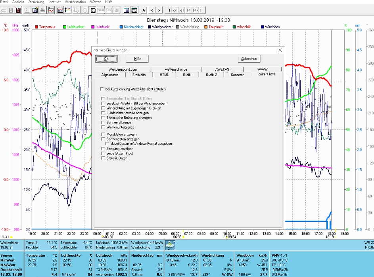Open the 'Wetterstation' menu
Image resolution: width=374 pixels, height=277 pixels.
click(x=75, y=2)
